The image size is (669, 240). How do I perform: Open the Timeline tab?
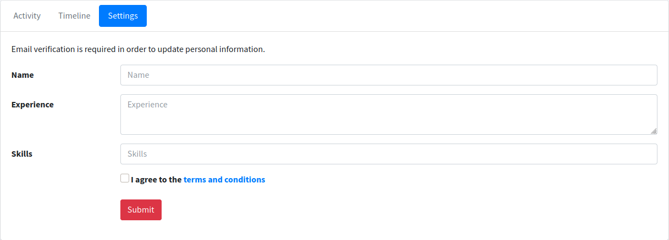coord(74,16)
